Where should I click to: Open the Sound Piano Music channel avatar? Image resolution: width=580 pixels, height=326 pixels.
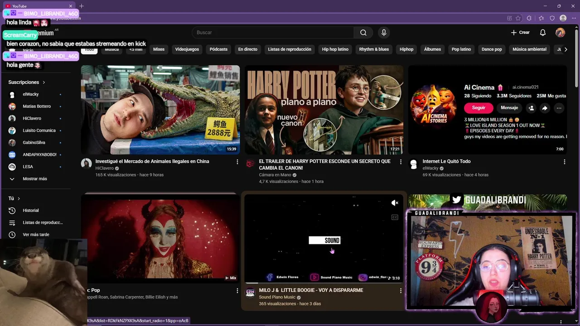250,292
